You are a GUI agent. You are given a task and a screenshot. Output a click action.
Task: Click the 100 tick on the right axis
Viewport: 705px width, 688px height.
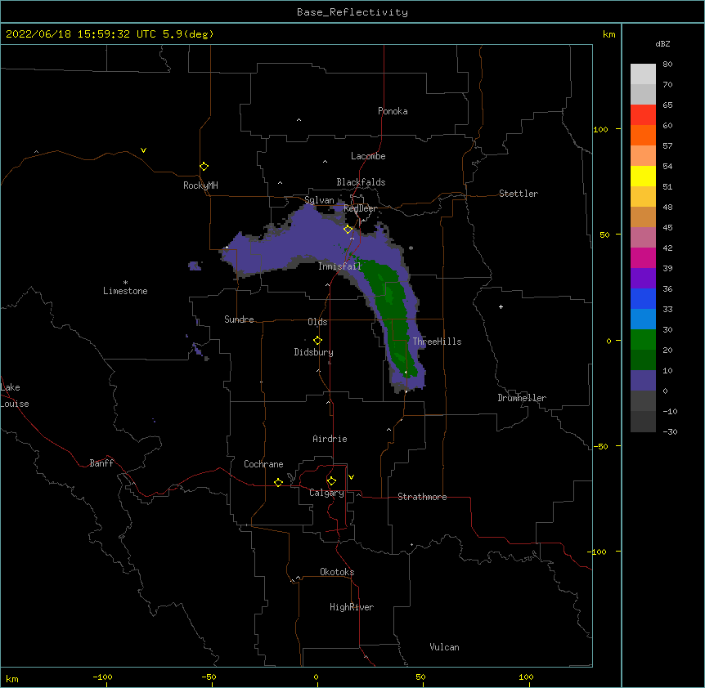tap(600, 129)
